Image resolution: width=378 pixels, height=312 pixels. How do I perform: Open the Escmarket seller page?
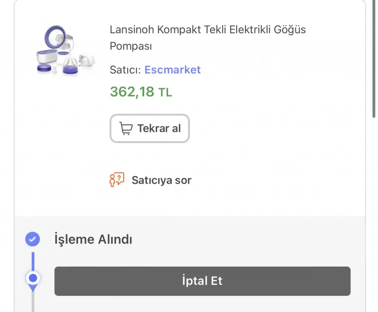pyautogui.click(x=172, y=69)
